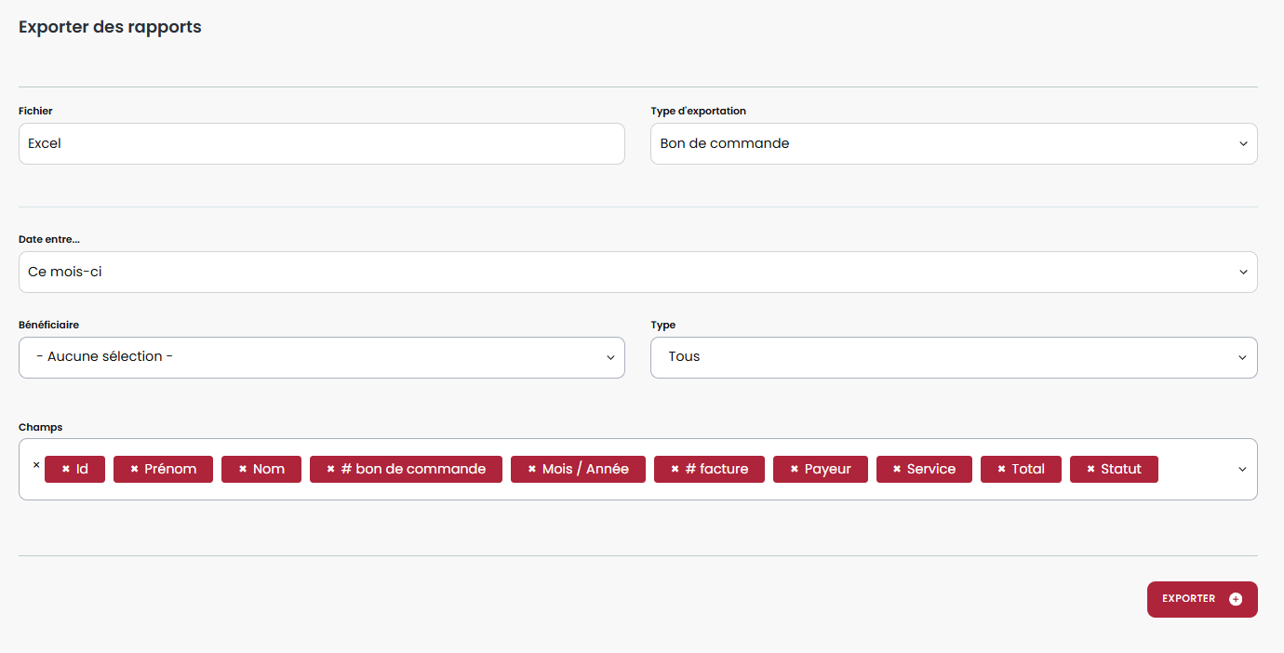Delete the Nom field tag
The width and height of the screenshot is (1284, 653).
(x=242, y=470)
